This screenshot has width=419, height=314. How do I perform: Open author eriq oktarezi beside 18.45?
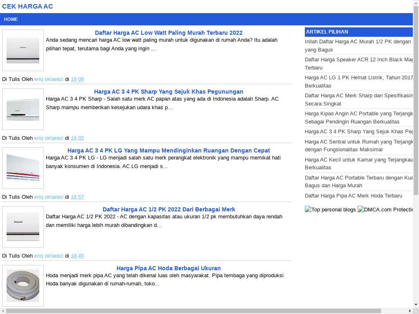click(x=49, y=256)
